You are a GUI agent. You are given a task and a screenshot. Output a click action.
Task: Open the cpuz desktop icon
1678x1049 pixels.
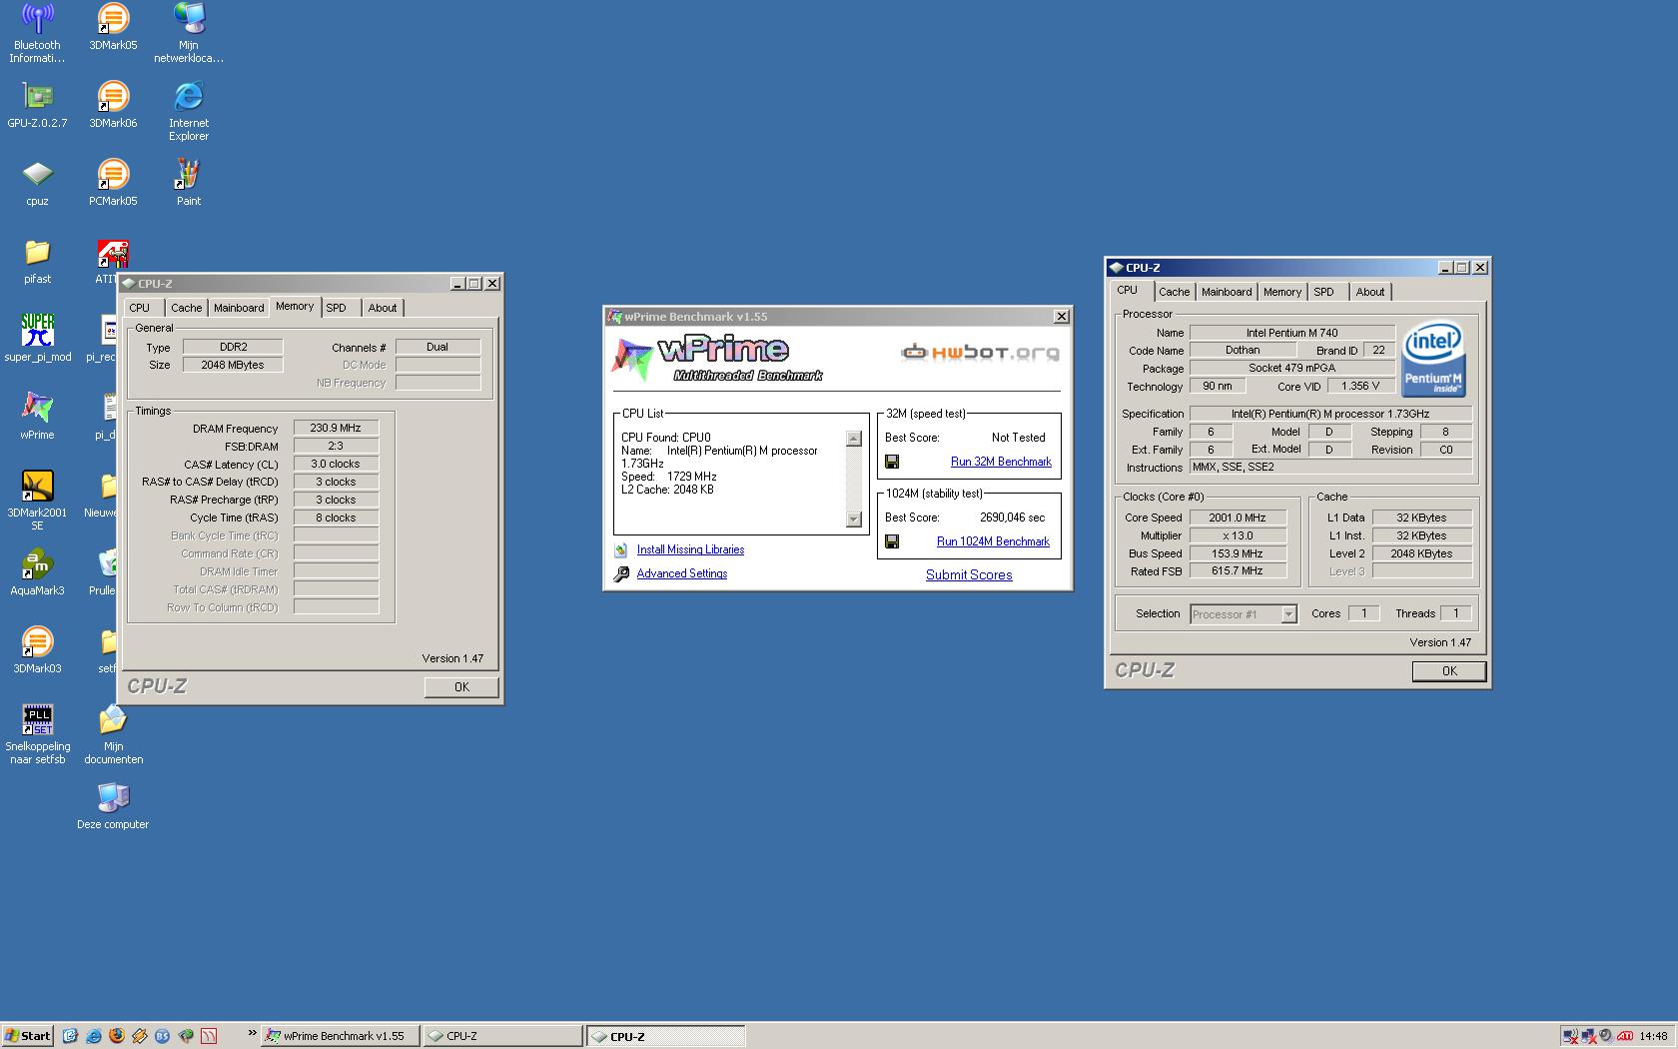(37, 183)
